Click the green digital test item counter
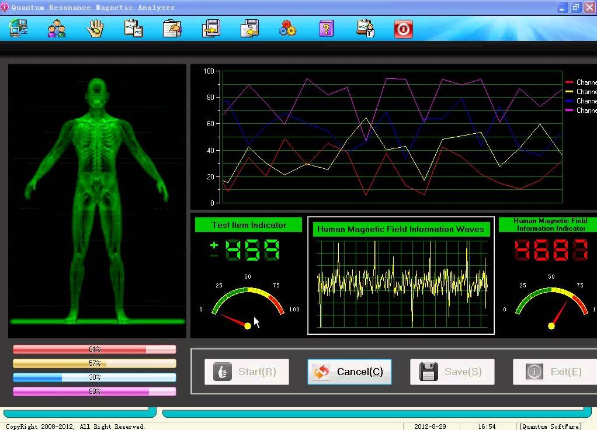The height and width of the screenshot is (430, 597). click(x=245, y=250)
